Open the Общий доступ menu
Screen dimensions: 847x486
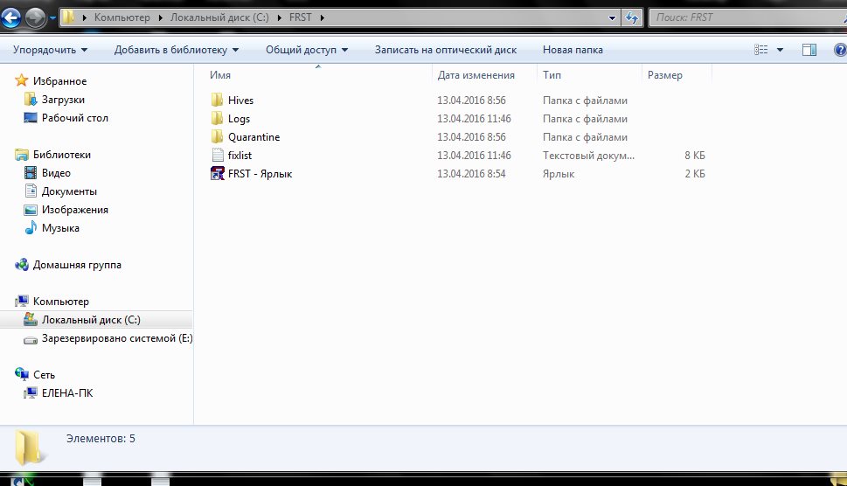(307, 50)
